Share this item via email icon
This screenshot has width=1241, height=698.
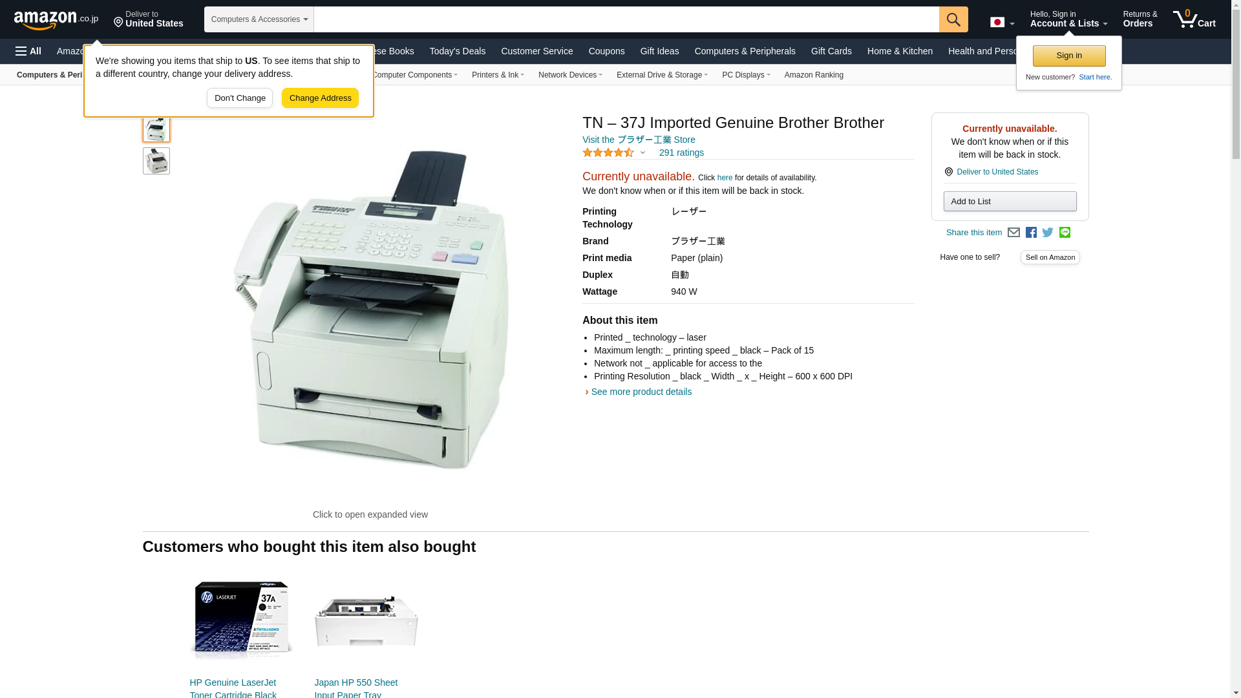(x=1013, y=233)
